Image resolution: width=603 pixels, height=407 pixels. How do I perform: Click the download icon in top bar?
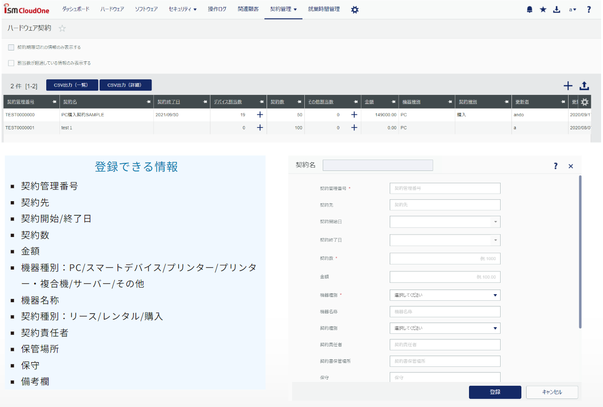[557, 9]
